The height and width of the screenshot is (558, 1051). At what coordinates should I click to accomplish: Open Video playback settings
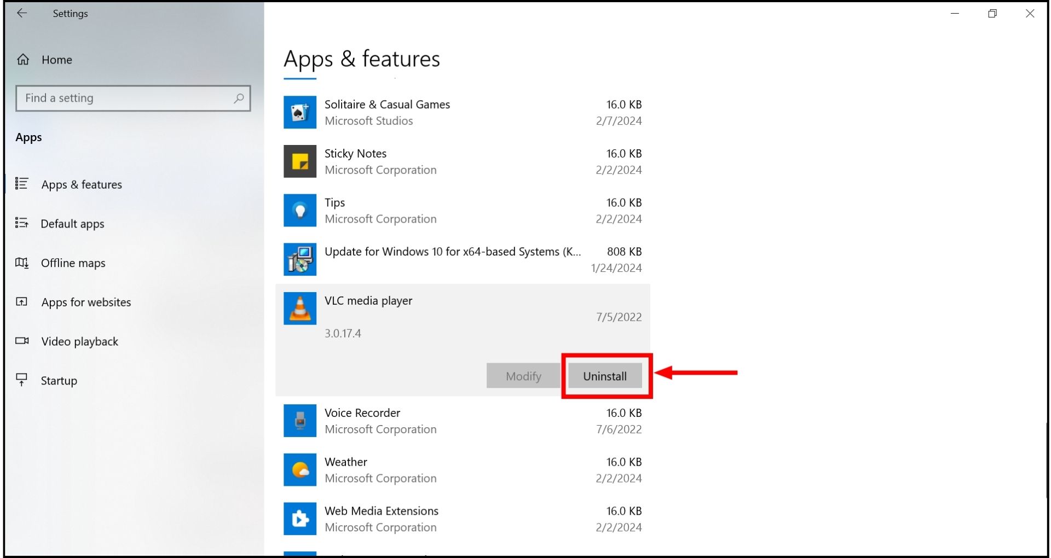[x=79, y=342]
